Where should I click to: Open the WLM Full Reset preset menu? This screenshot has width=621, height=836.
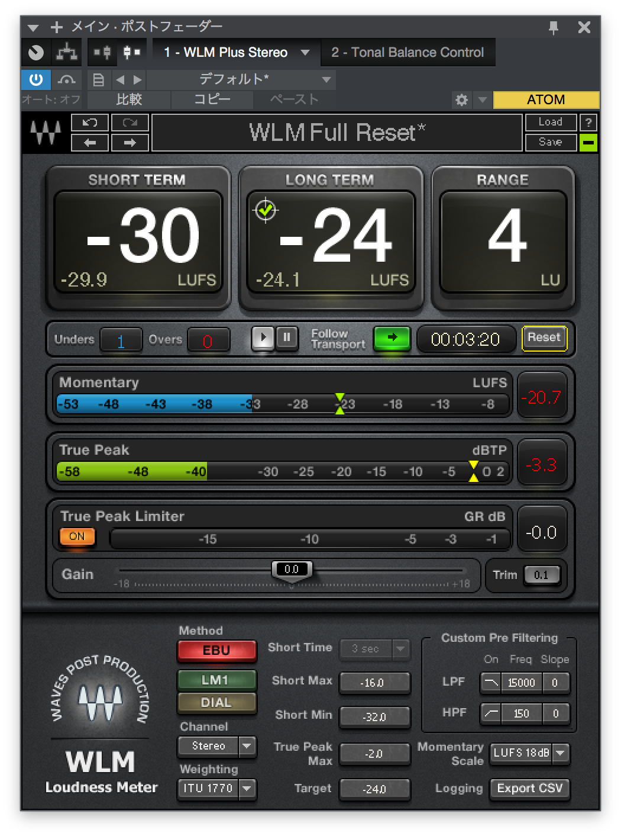point(337,133)
